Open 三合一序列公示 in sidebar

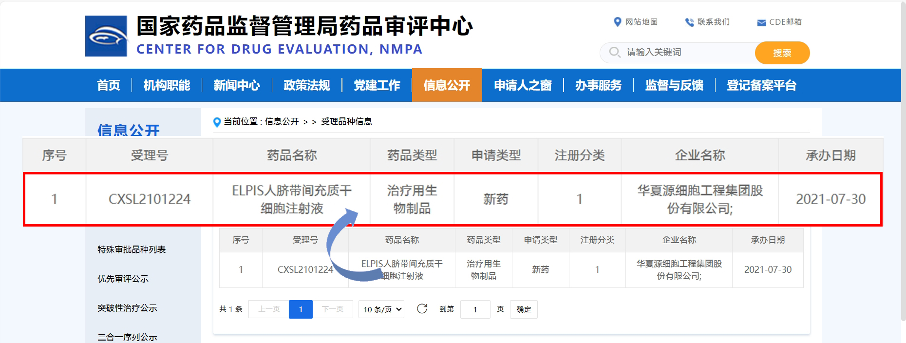tap(127, 337)
